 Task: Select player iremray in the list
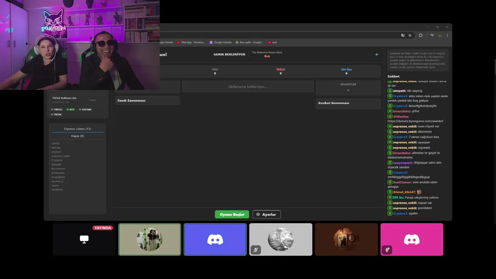(x=56, y=148)
